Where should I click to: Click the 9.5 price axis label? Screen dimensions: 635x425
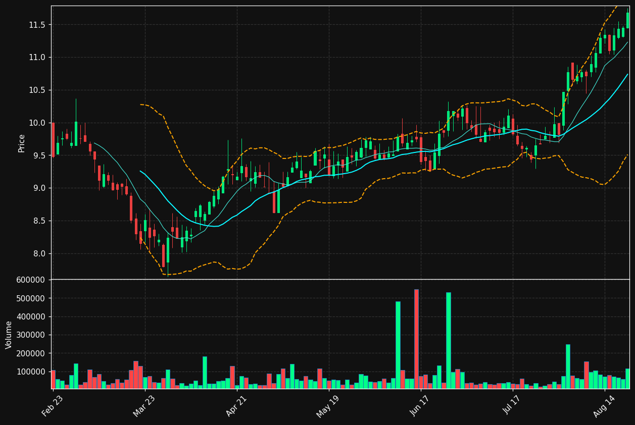[x=38, y=155]
